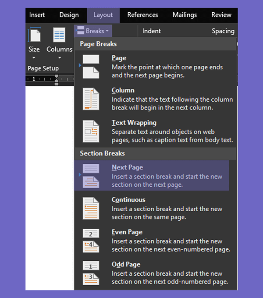Click the ruler indent marker
The height and width of the screenshot is (298, 263).
[x=57, y=80]
